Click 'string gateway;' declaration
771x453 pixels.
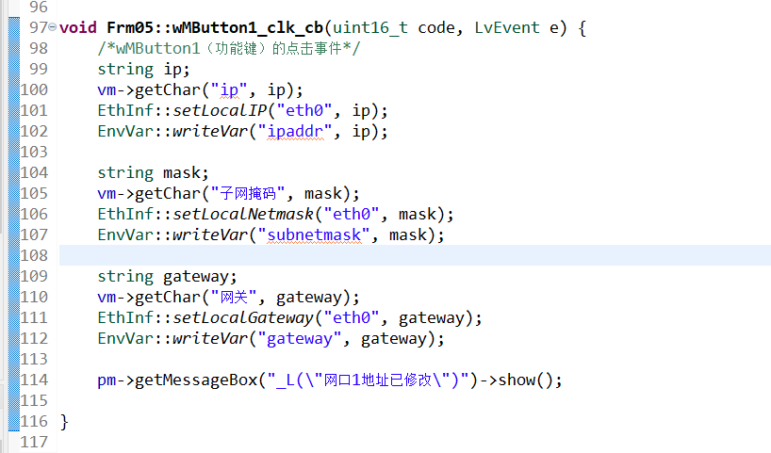[x=167, y=277]
